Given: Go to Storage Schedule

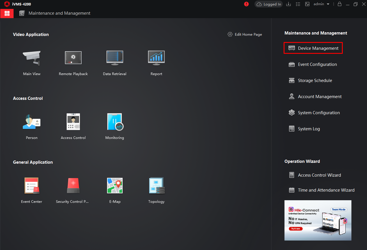Looking at the screenshot, I should (310, 81).
